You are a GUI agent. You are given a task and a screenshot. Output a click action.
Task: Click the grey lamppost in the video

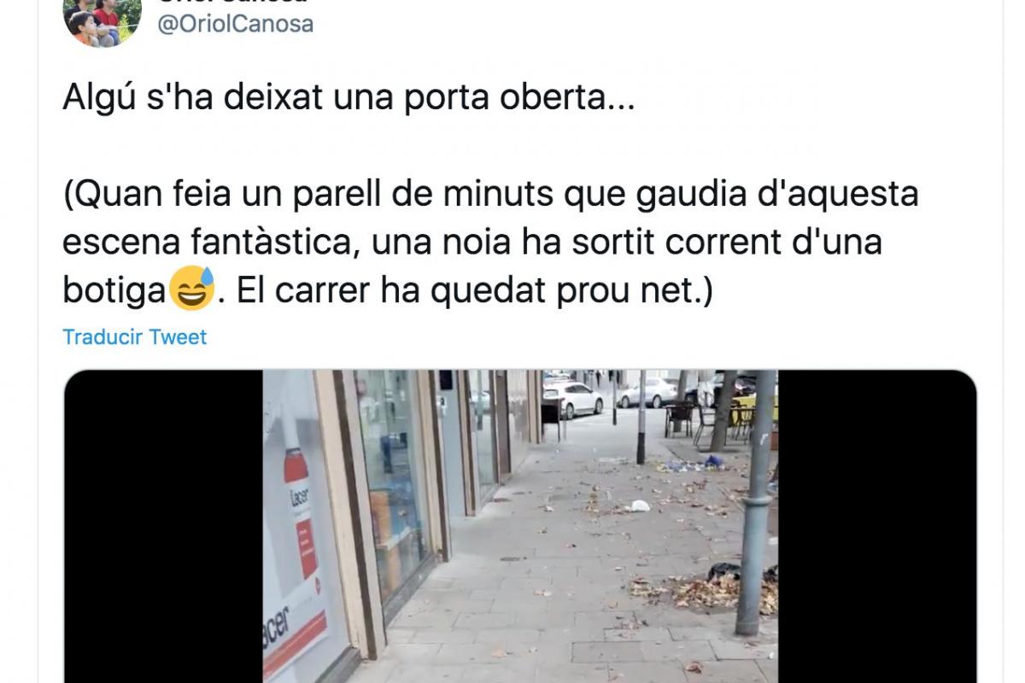757,502
